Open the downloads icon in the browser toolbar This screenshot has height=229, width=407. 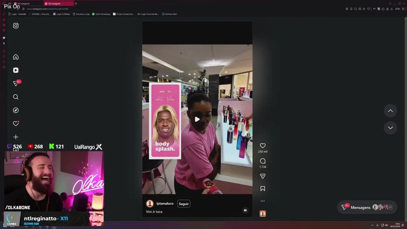pyautogui.click(x=392, y=9)
